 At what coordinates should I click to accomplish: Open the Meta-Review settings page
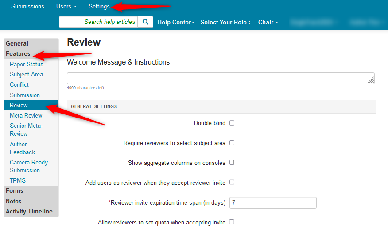pyautogui.click(x=26, y=115)
